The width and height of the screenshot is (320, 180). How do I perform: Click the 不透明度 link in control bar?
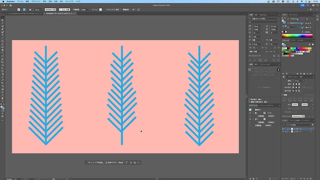76,10
